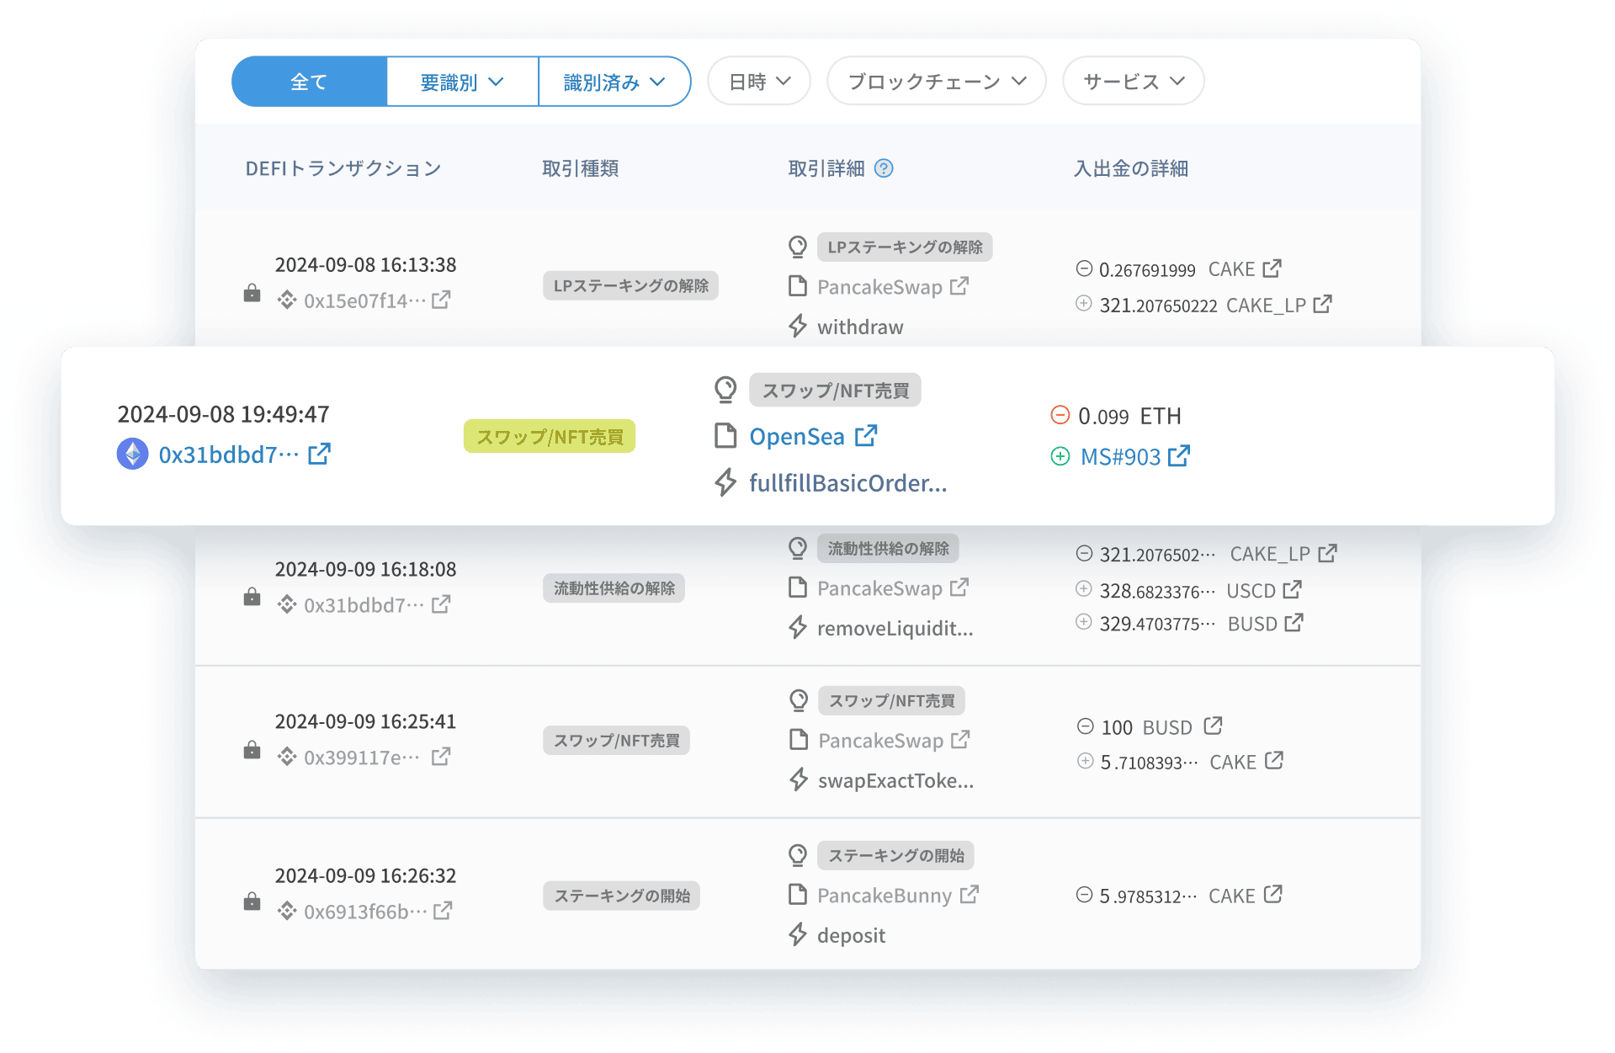Click the help icon next to 取引詳細
Screen dimensions: 1615x1053
click(884, 168)
